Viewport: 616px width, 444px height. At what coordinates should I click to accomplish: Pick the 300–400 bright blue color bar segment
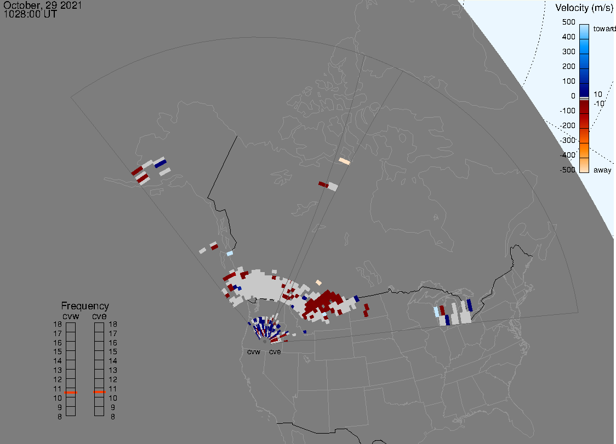tap(584, 47)
